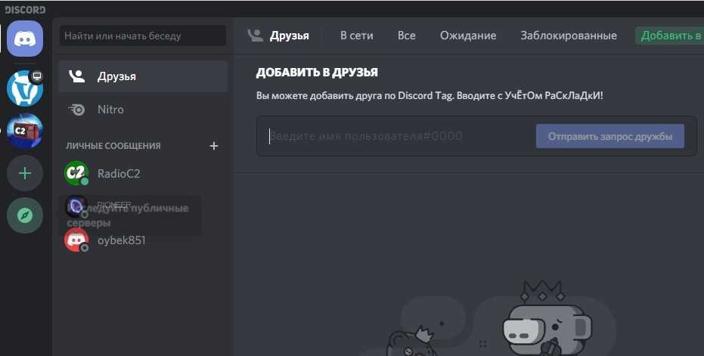Switch to the В сети tab
This screenshot has height=356, width=704.
(x=356, y=36)
